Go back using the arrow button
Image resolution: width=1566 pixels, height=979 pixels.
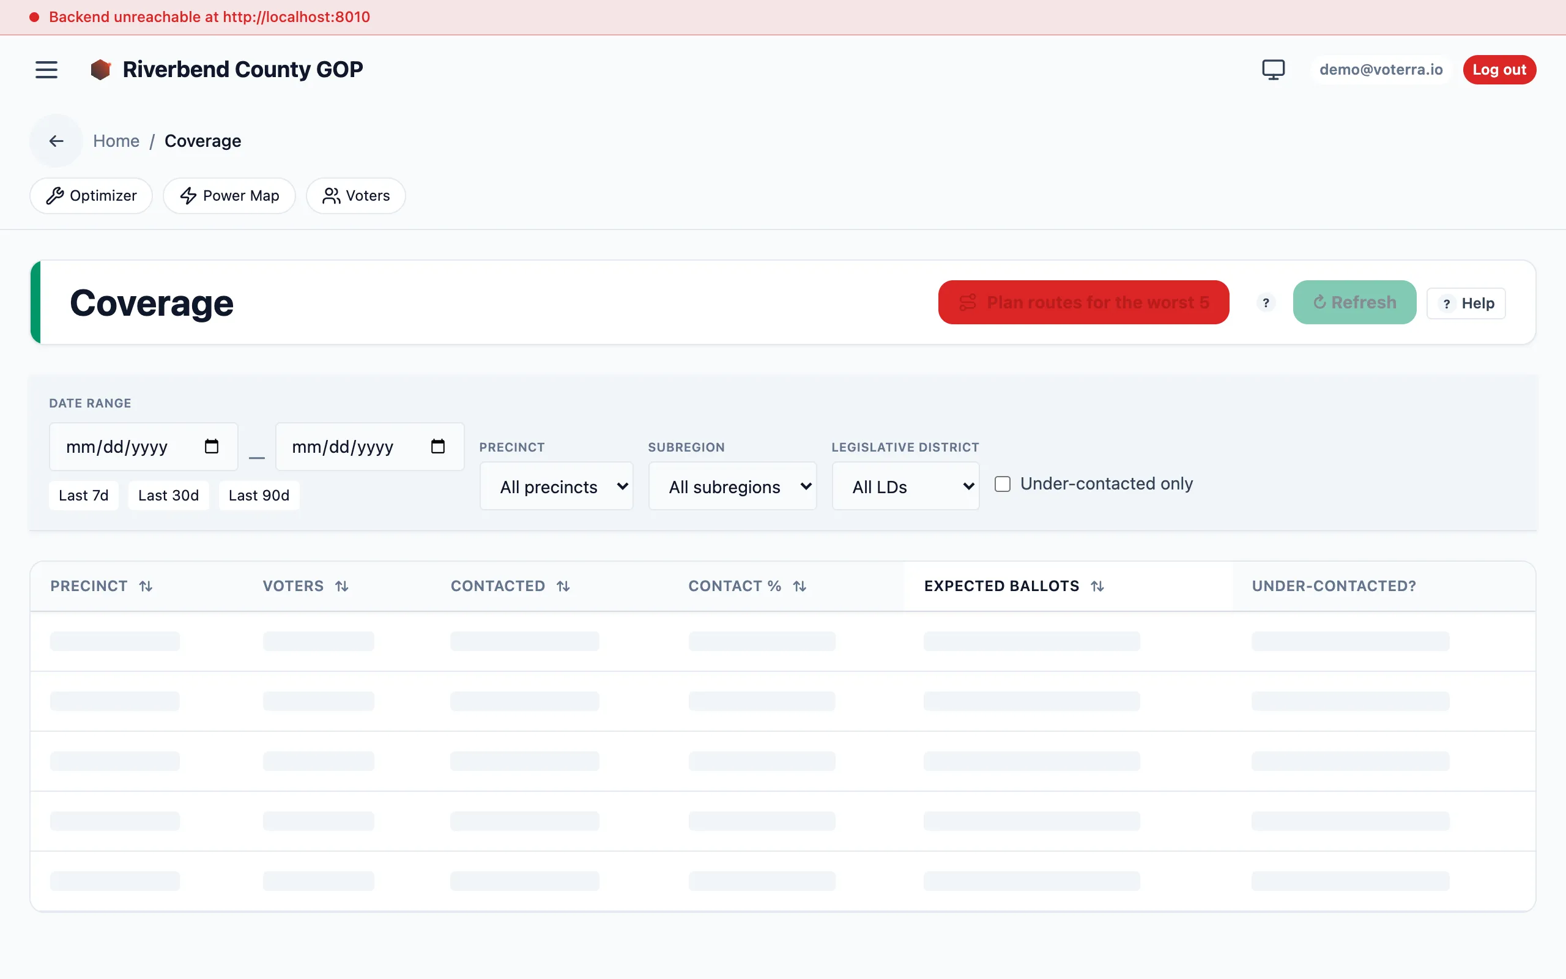tap(56, 141)
